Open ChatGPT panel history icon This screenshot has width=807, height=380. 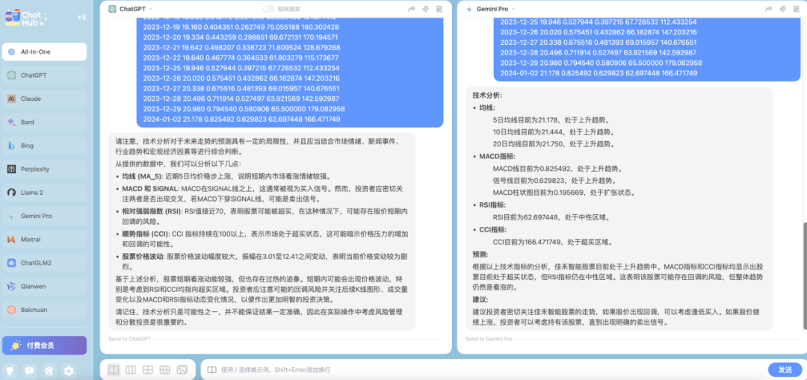439,9
